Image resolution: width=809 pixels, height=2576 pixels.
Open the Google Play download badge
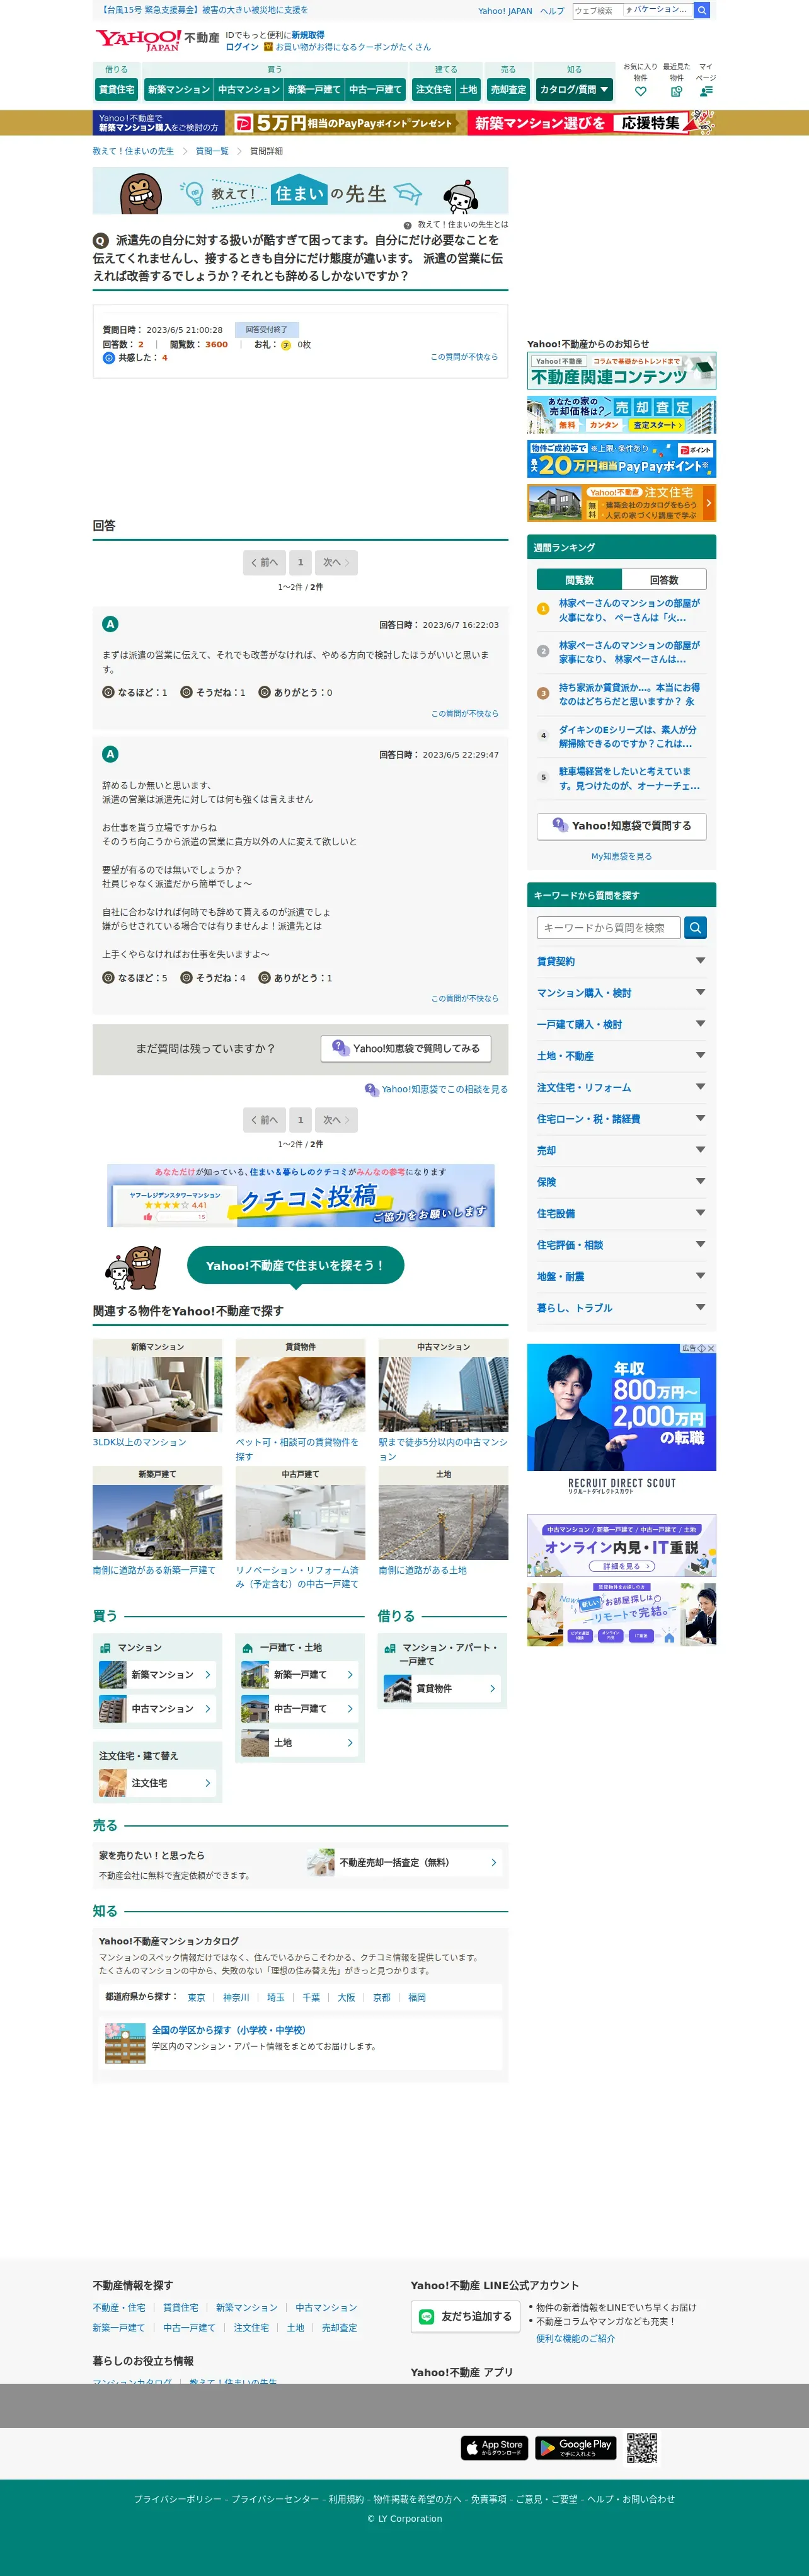tap(575, 2447)
